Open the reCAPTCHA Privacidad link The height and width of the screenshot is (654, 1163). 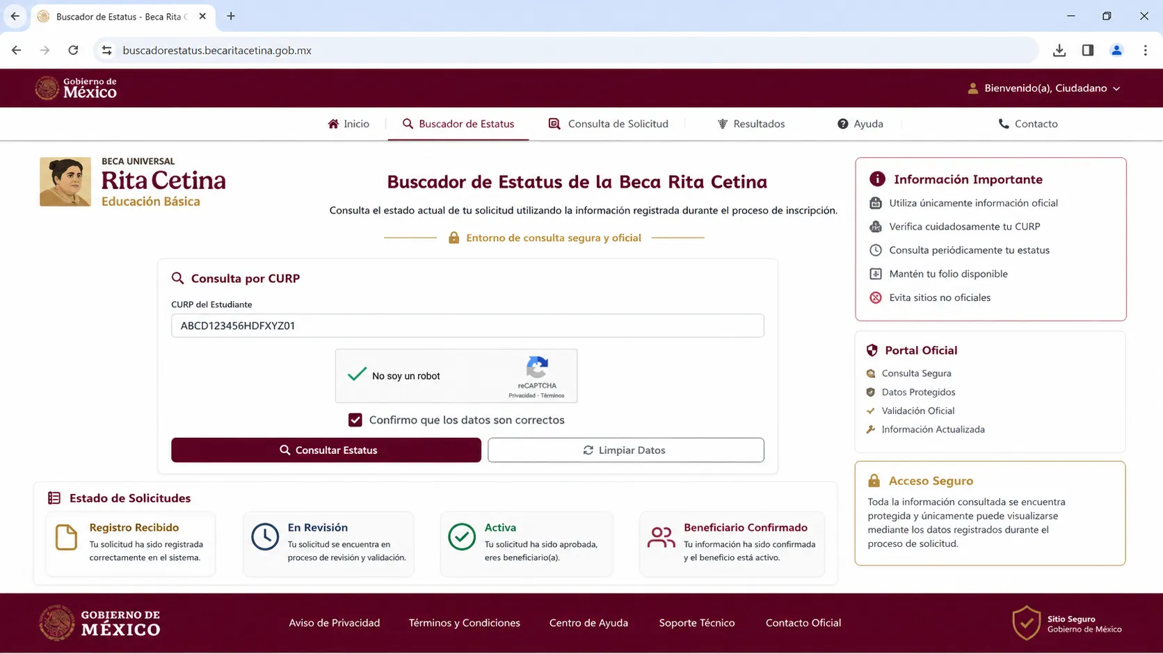coord(522,395)
